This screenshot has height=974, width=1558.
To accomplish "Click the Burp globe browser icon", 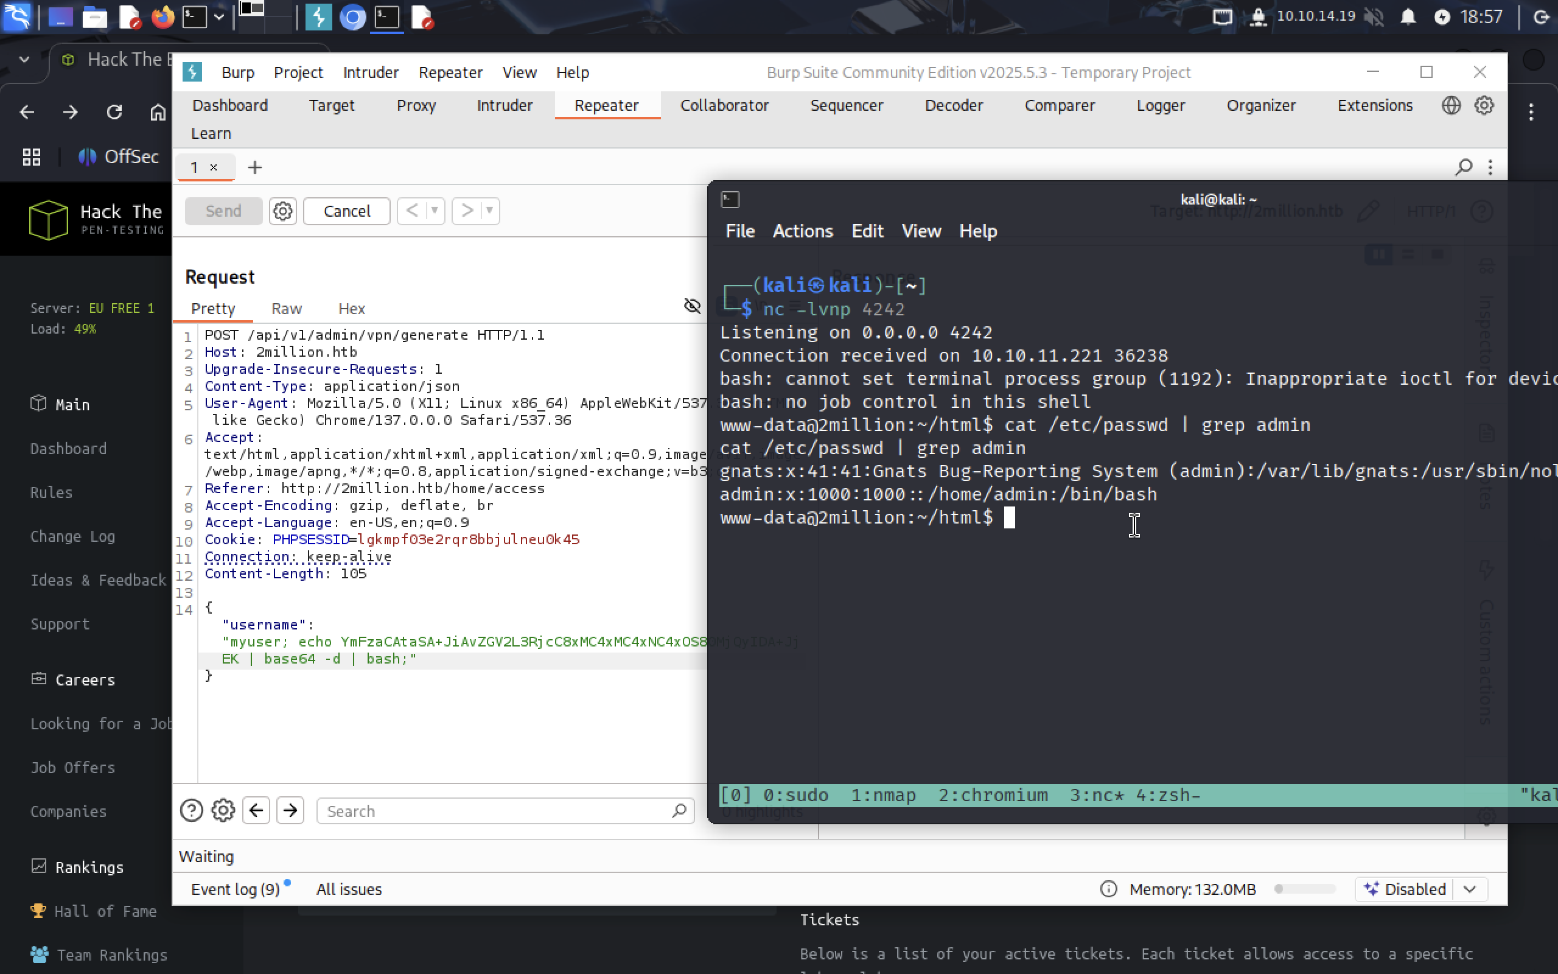I will (1451, 105).
